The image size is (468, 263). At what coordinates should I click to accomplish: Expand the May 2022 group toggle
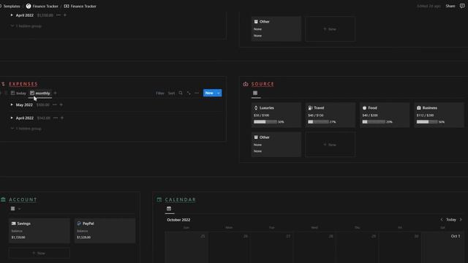point(12,104)
